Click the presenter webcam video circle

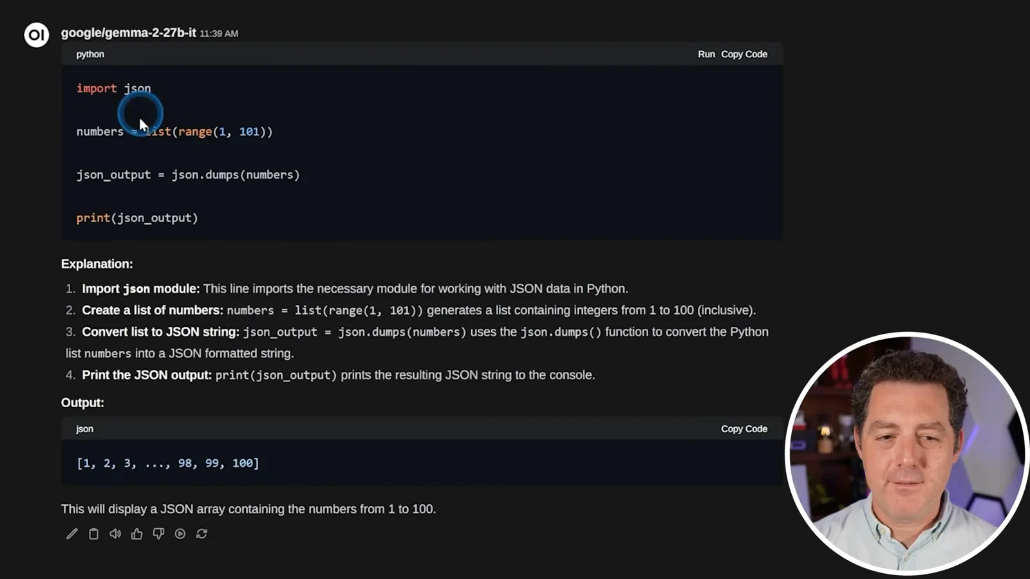[906, 453]
